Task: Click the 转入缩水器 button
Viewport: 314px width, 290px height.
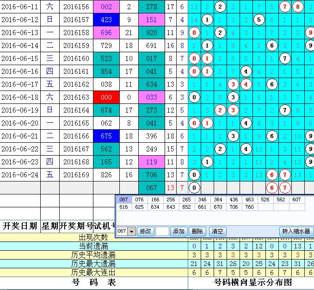Action: pyautogui.click(x=296, y=231)
